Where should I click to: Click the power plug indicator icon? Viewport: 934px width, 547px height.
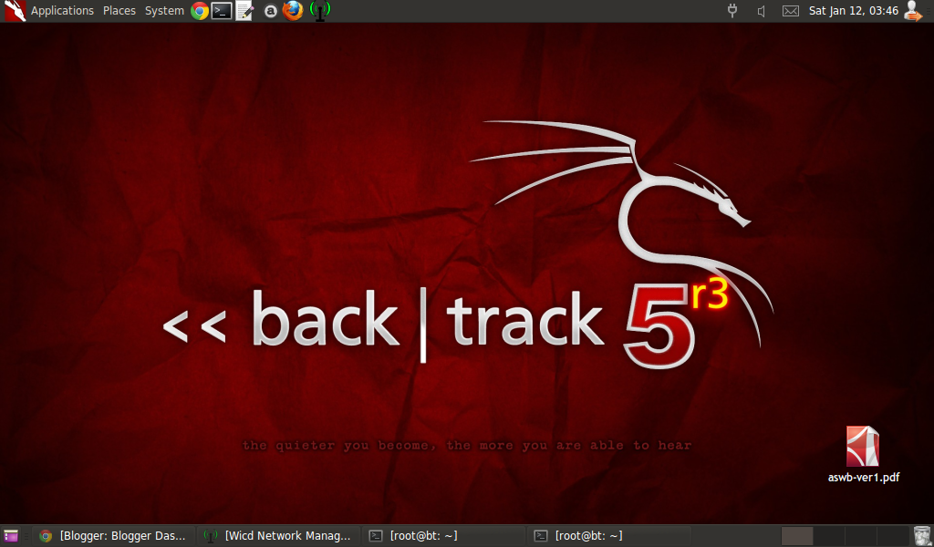coord(732,11)
